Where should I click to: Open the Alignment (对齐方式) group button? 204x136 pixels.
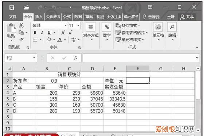click(91, 32)
